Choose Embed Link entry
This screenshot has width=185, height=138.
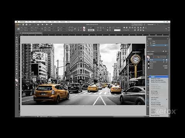tap(159, 93)
